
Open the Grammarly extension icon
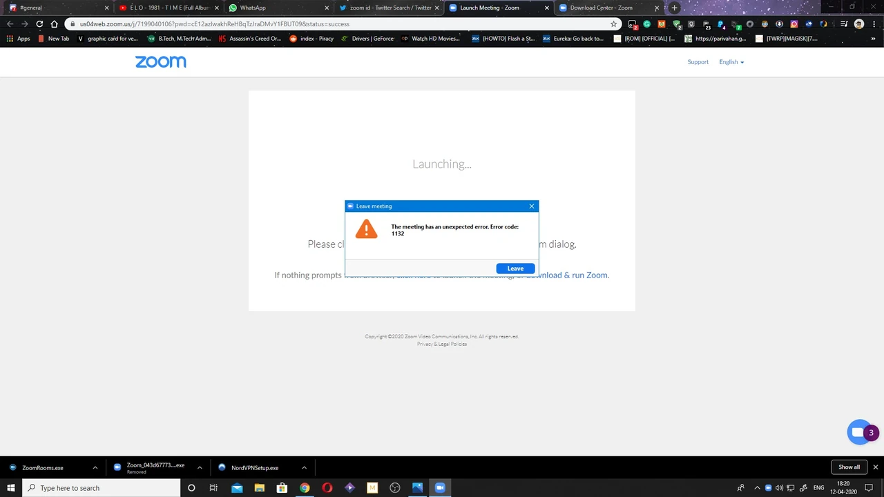pos(646,23)
